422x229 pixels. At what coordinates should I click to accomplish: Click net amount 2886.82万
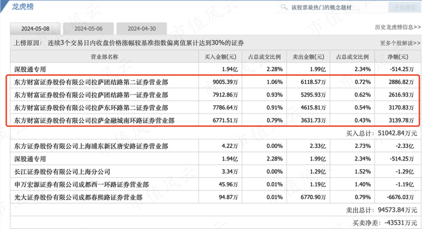[x=402, y=82]
